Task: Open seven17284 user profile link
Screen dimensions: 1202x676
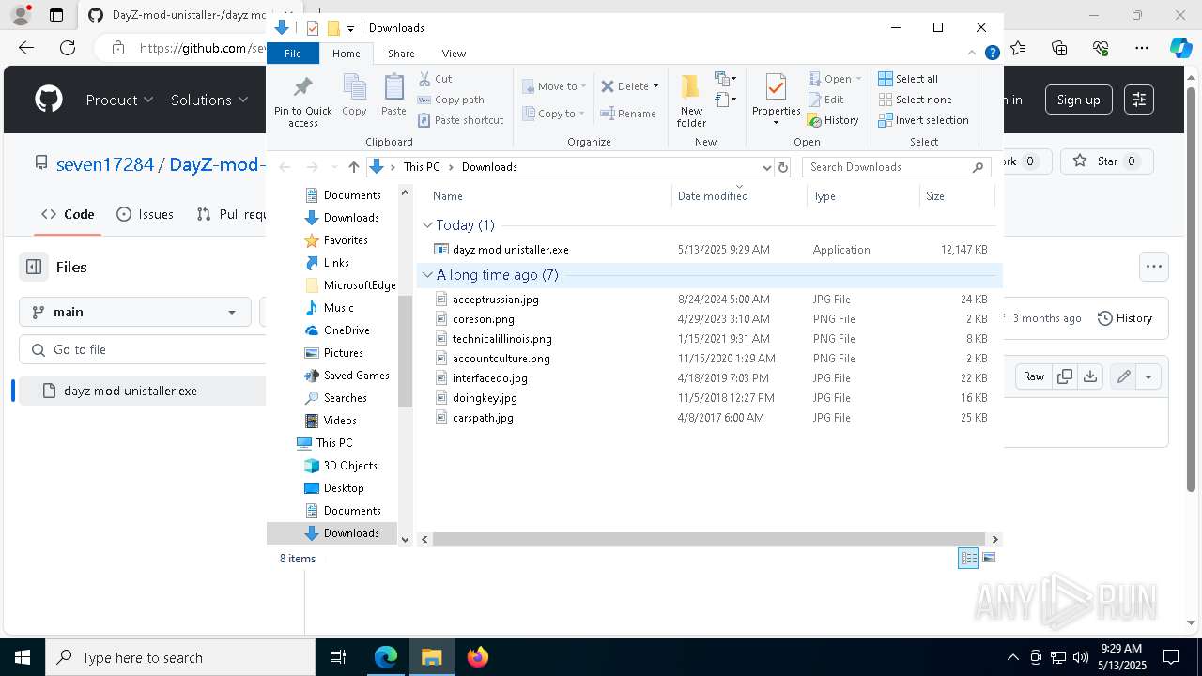Action: tap(105, 164)
